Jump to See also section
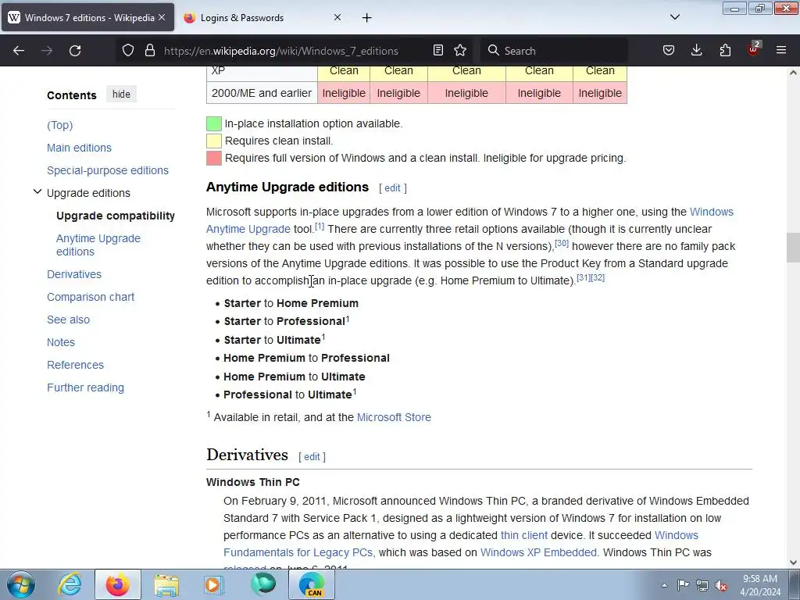 (x=69, y=320)
